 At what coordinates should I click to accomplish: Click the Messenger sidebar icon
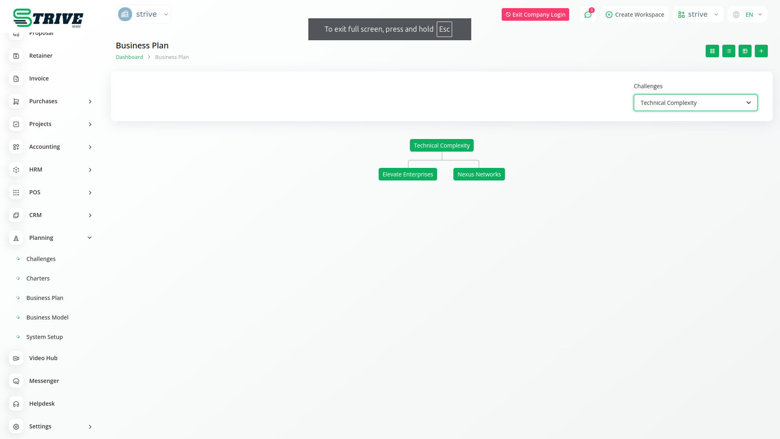pos(16,381)
